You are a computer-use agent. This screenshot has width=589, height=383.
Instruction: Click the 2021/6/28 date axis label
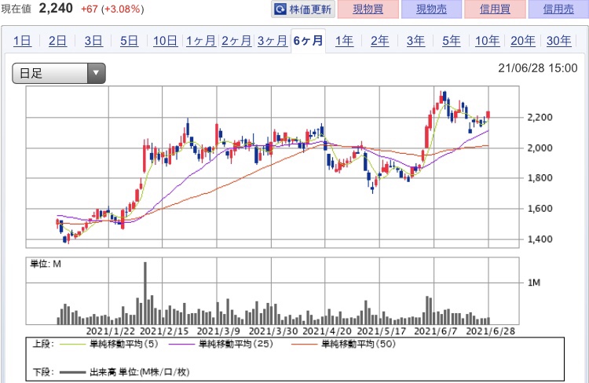click(x=490, y=331)
